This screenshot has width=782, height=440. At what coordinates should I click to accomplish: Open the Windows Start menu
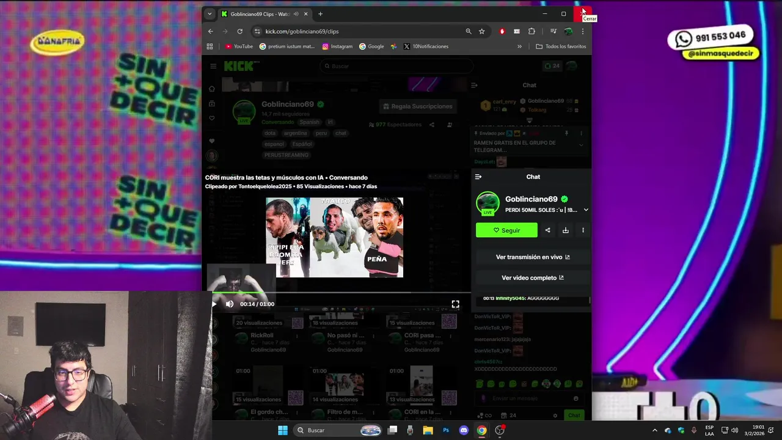click(283, 430)
